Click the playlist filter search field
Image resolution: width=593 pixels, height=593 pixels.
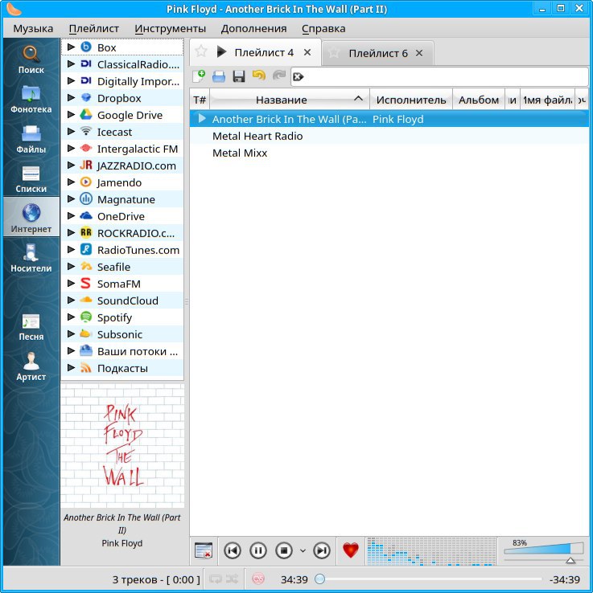click(439, 77)
